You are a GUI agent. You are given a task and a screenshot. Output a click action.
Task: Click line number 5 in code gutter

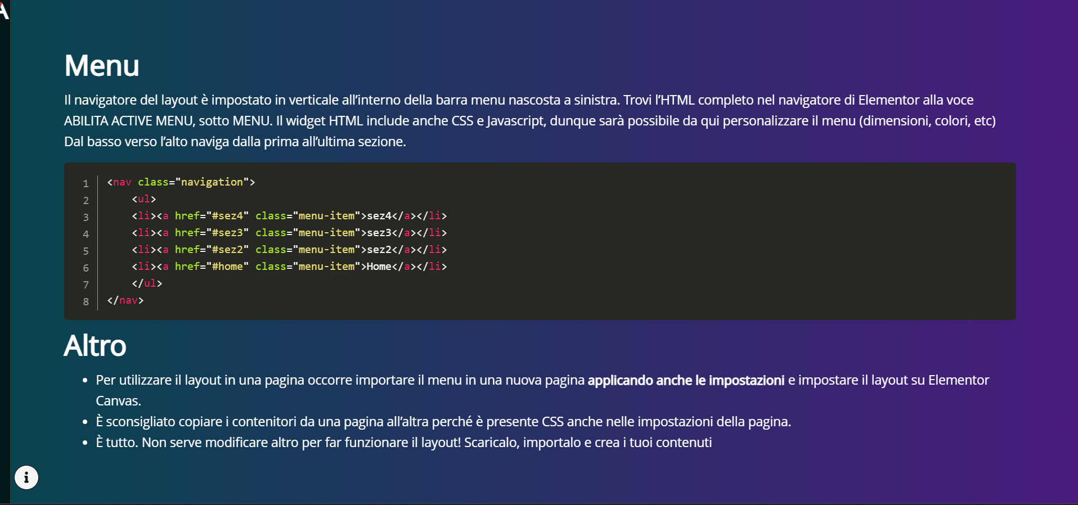point(86,251)
